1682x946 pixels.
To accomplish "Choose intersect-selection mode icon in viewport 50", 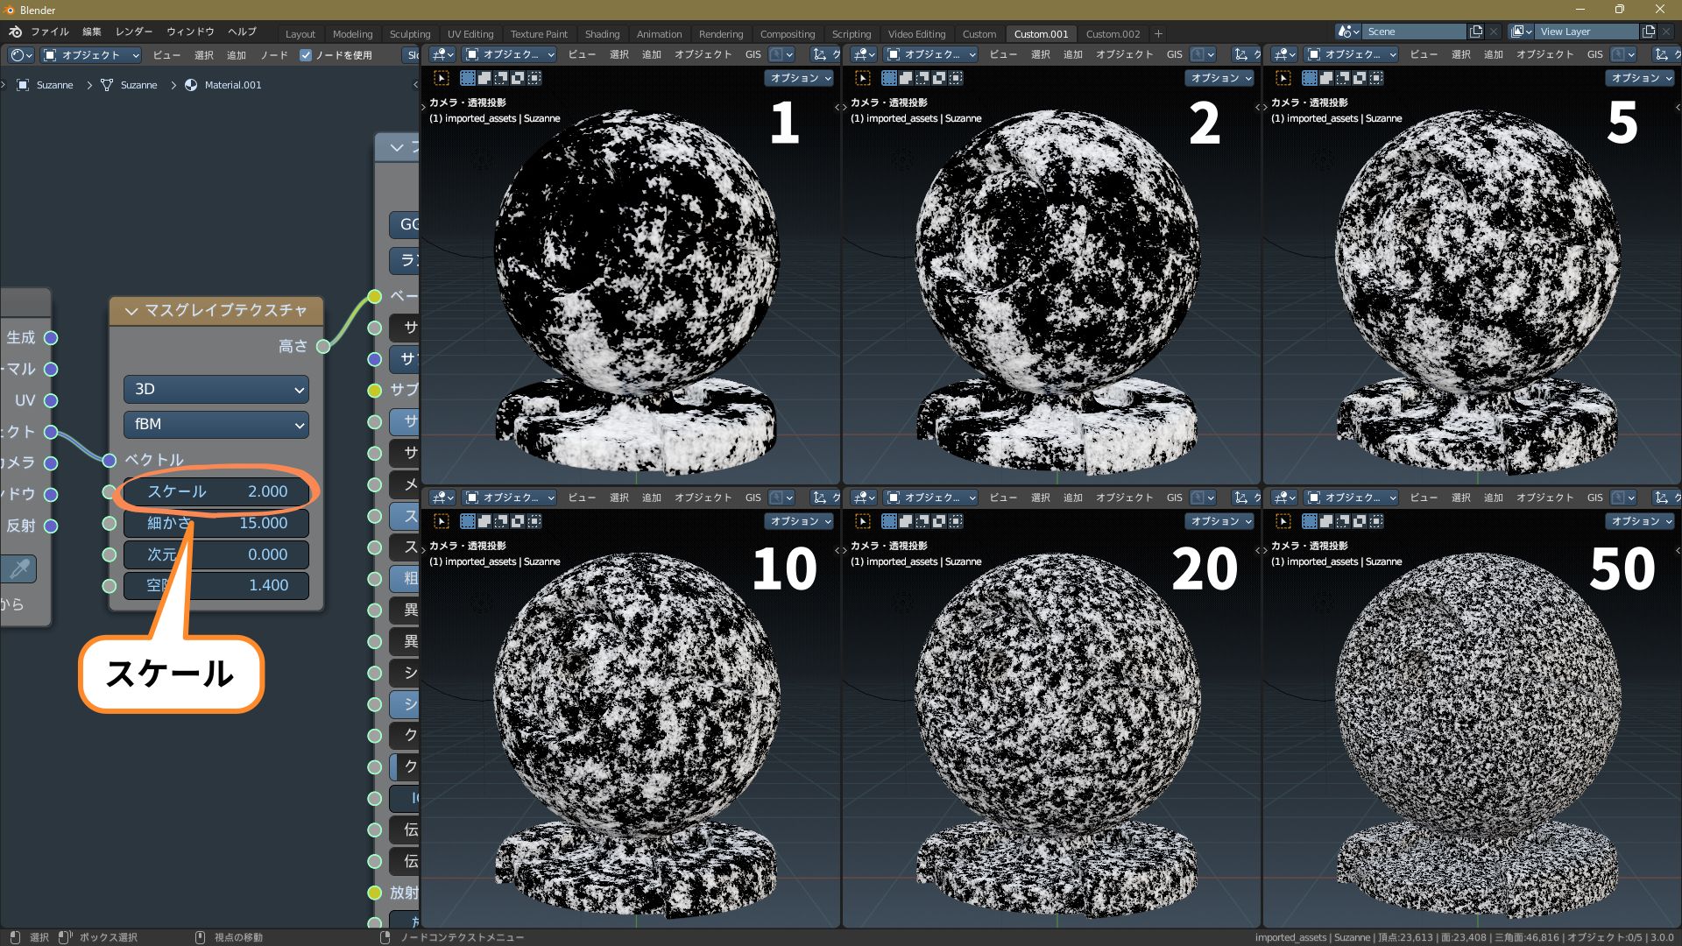I will point(1376,521).
